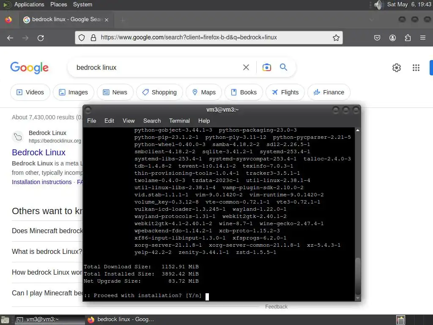This screenshot has width=433, height=325.
Task: Expand 'Does Minecraft bedrock' question
Action: pyautogui.click(x=47, y=231)
